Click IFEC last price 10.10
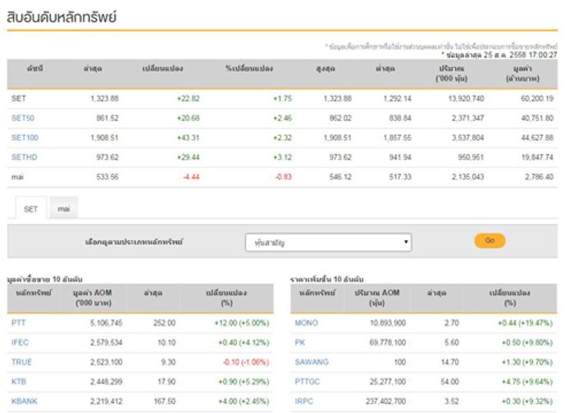Image resolution: width=574 pixels, height=413 pixels. point(166,343)
